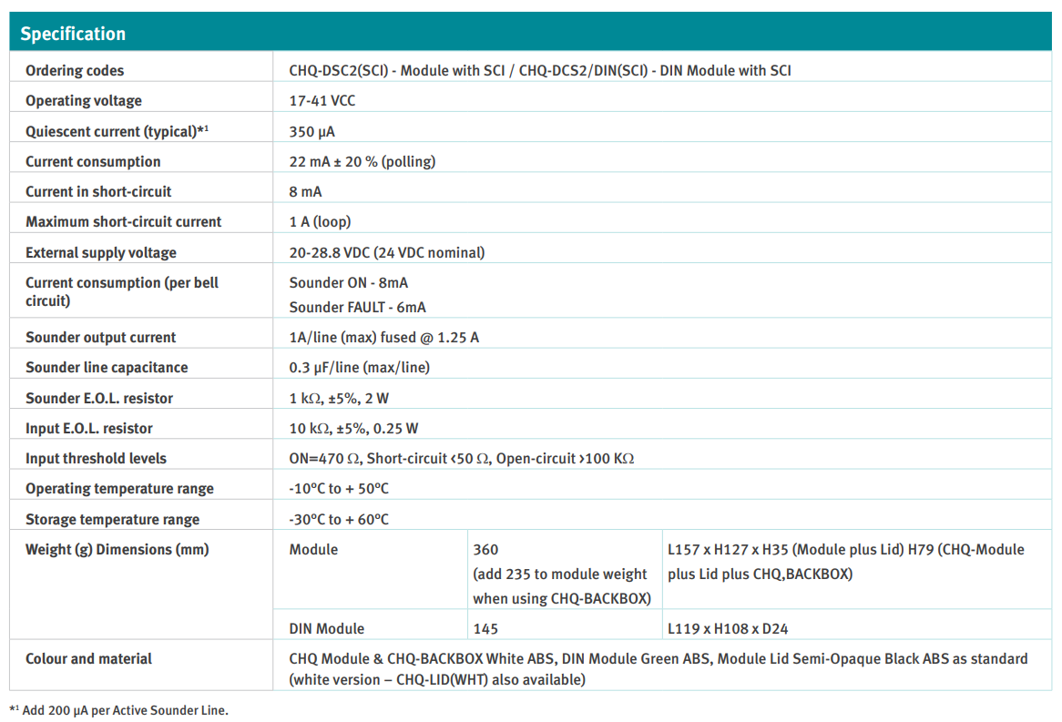Select the Current in short-circuit label

click(98, 191)
